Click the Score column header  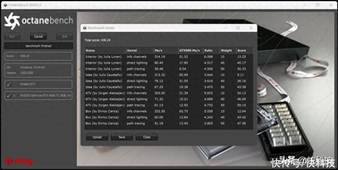245,50
